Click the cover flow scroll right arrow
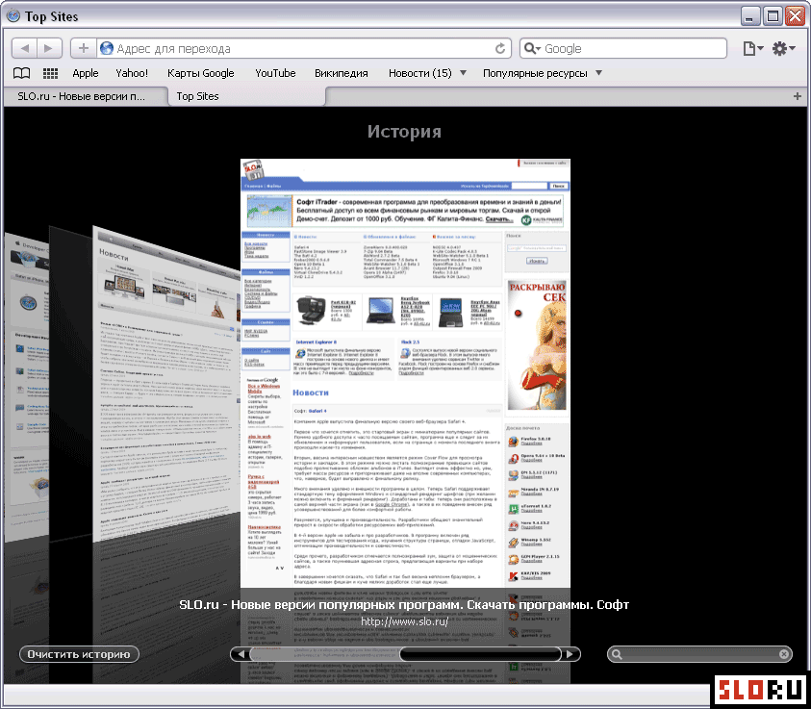Image resolution: width=811 pixels, height=709 pixels. tap(570, 654)
